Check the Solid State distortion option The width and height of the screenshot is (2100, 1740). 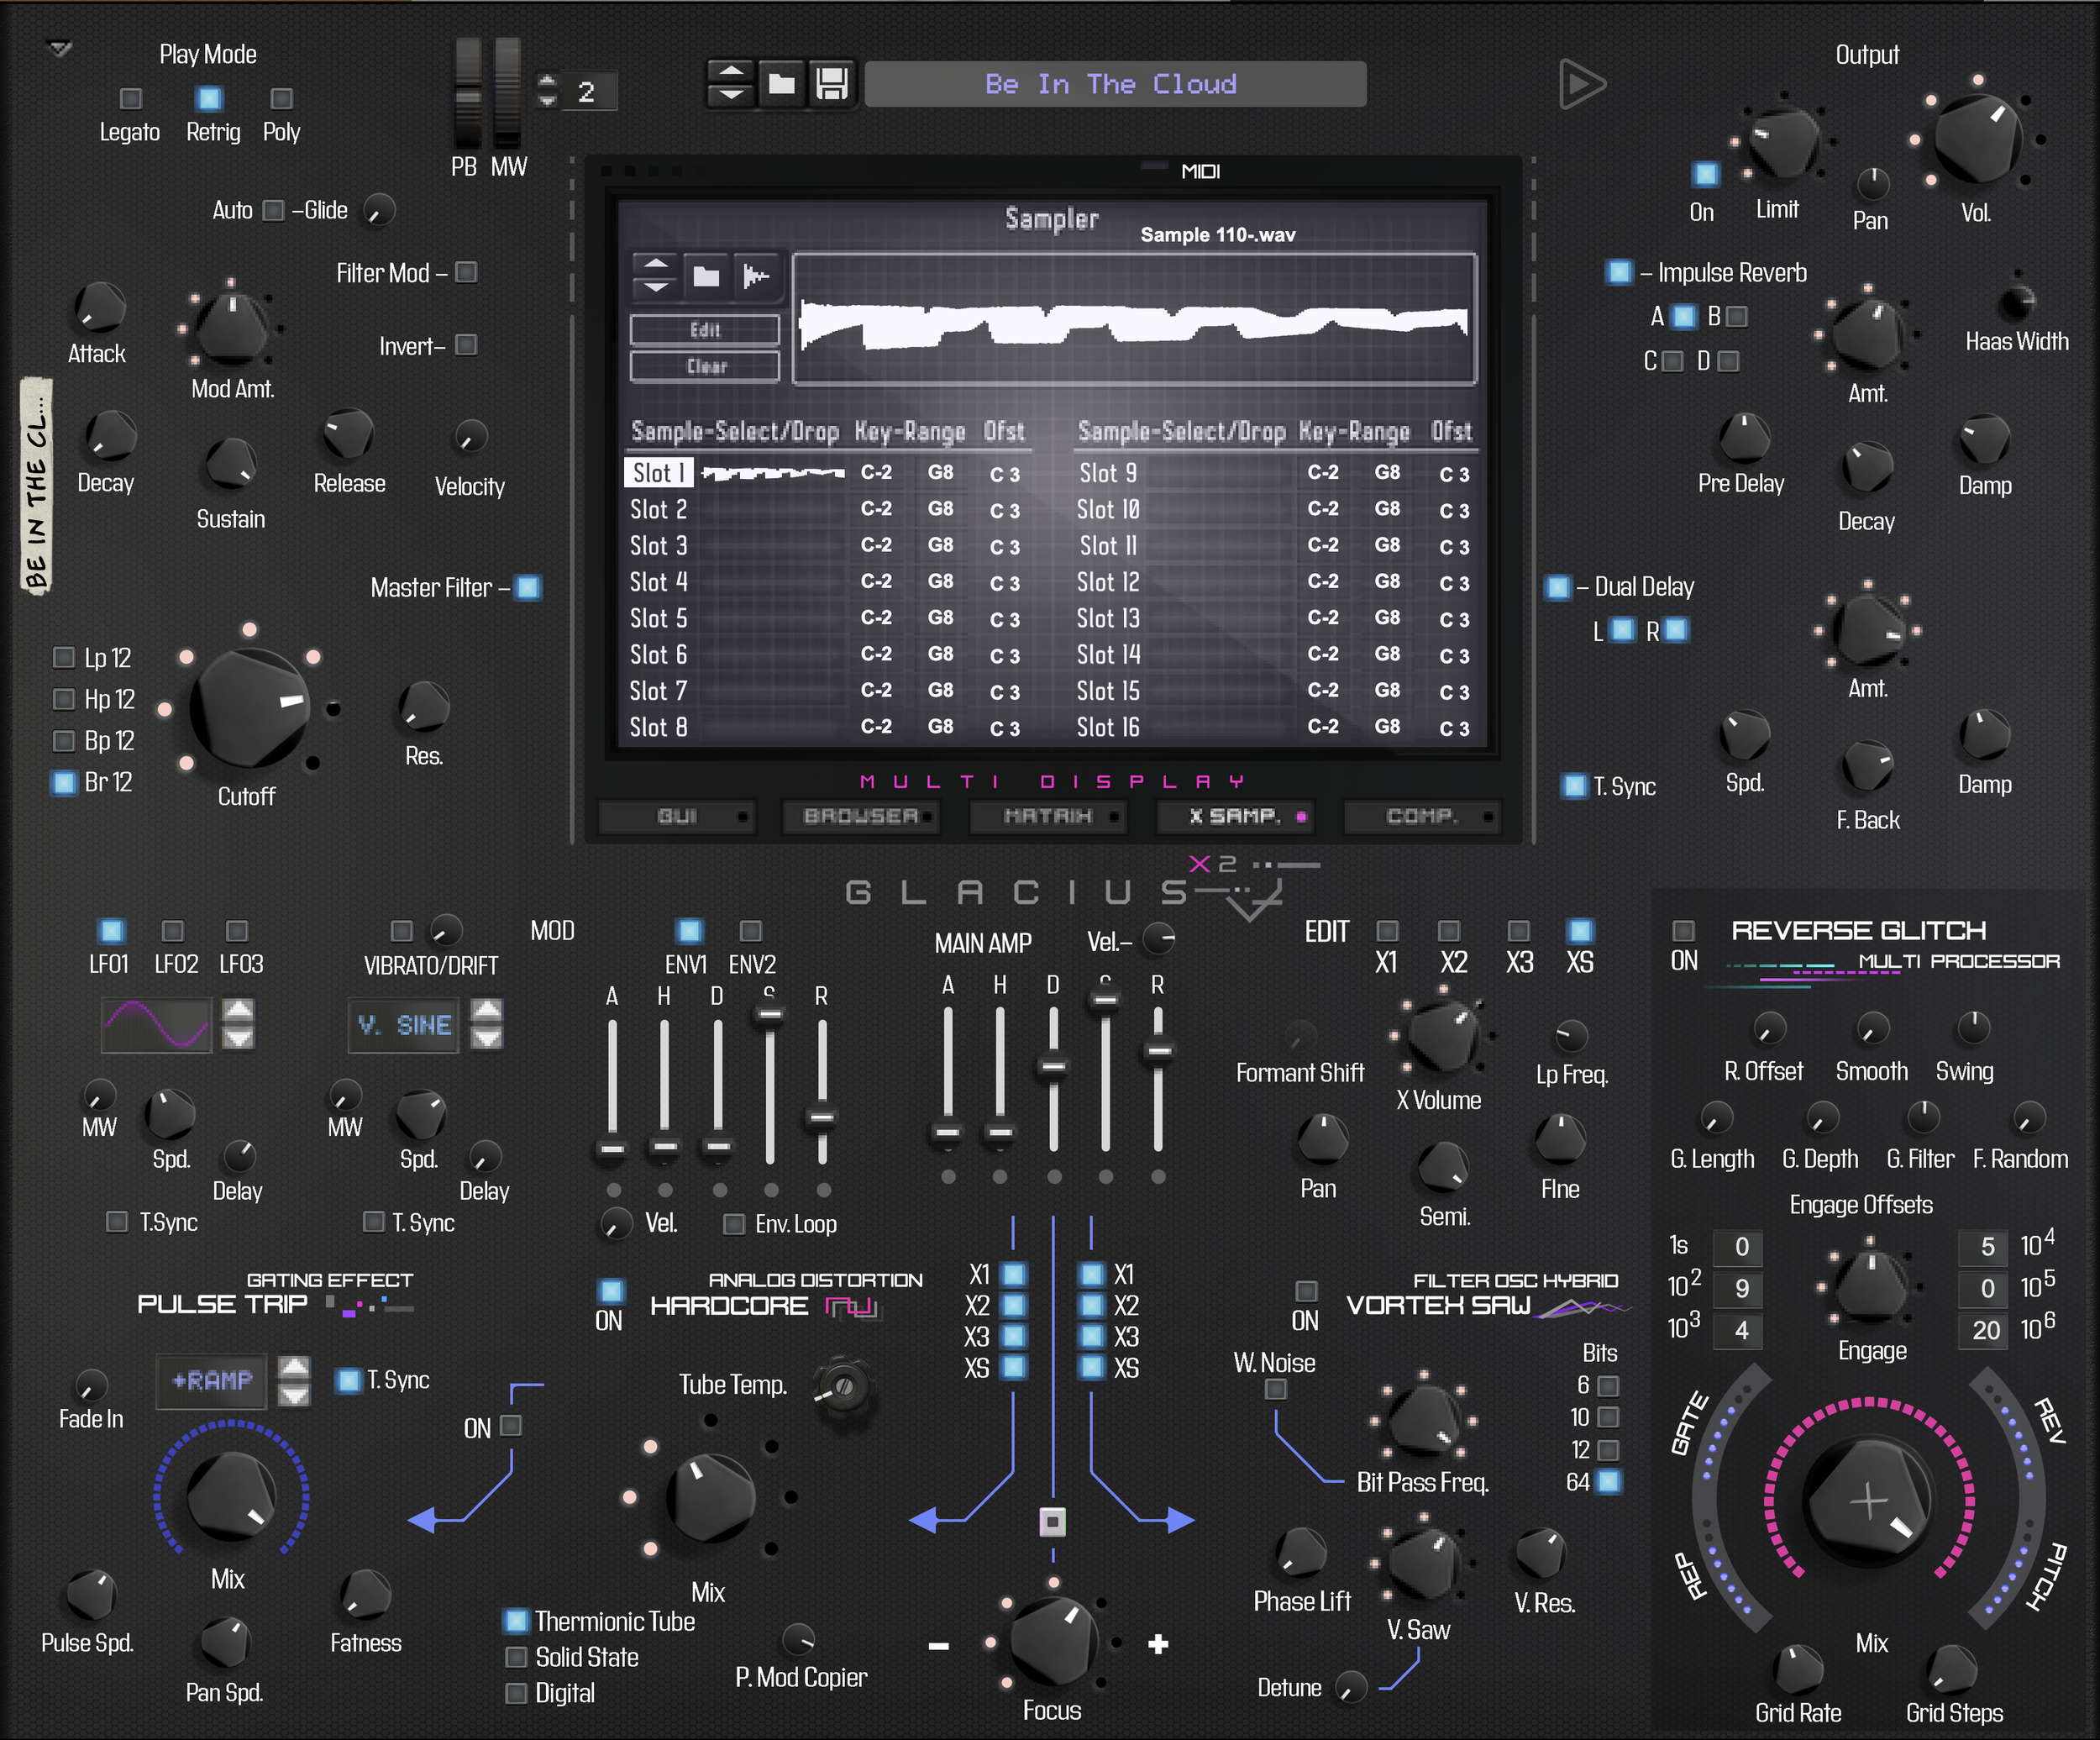[517, 1657]
